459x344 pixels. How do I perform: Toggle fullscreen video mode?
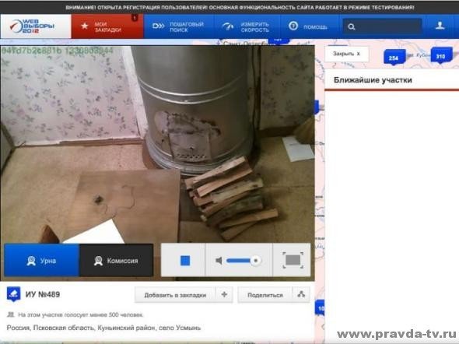293,260
